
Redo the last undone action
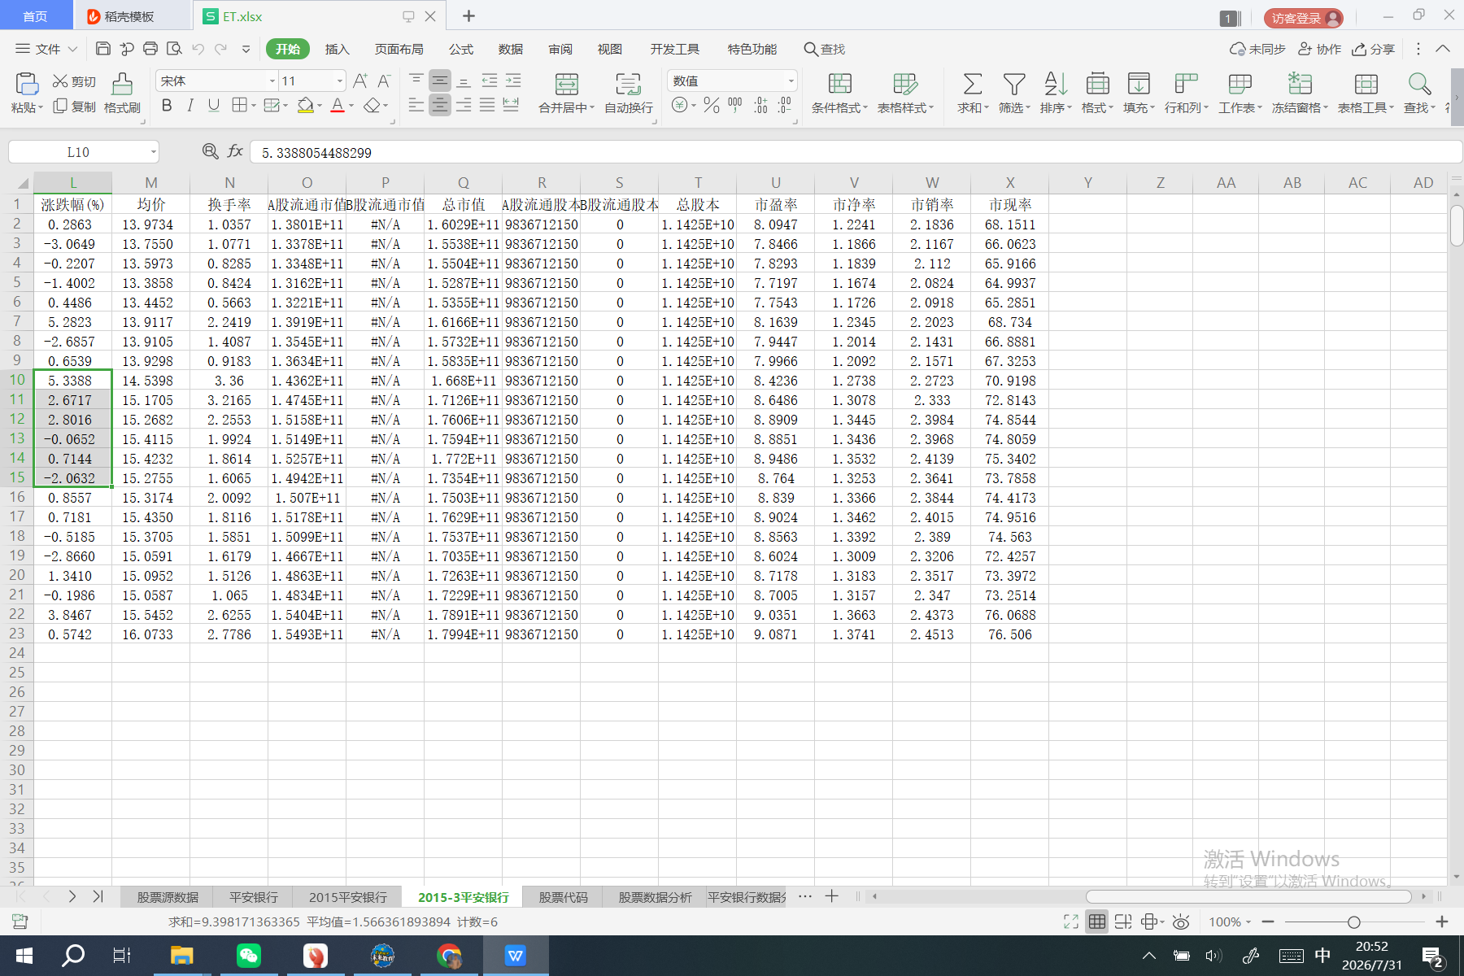(x=220, y=49)
